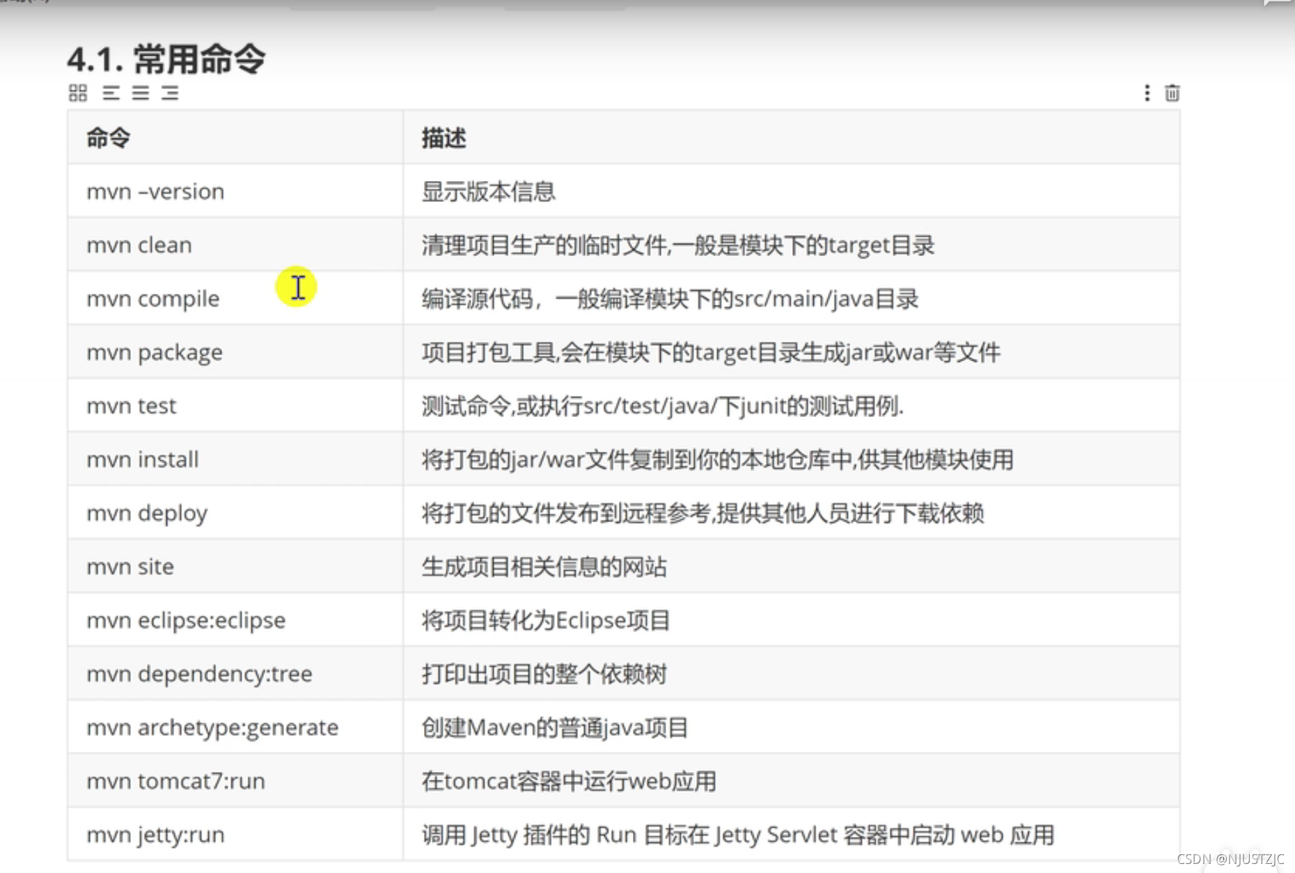Click the 在tomcat容器中运行web应用 cell

pyautogui.click(x=791, y=780)
